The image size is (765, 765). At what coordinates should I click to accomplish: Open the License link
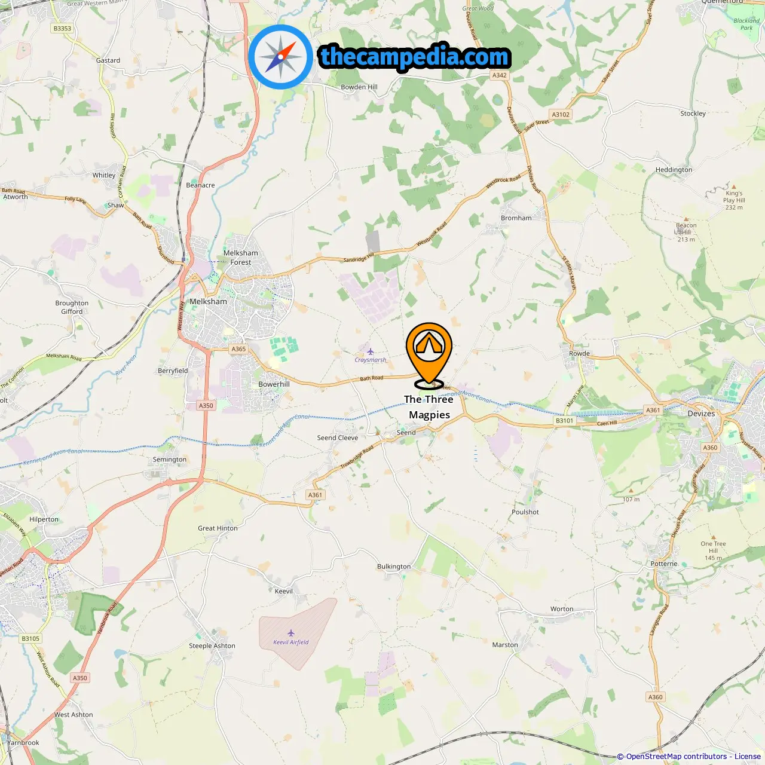(x=748, y=757)
